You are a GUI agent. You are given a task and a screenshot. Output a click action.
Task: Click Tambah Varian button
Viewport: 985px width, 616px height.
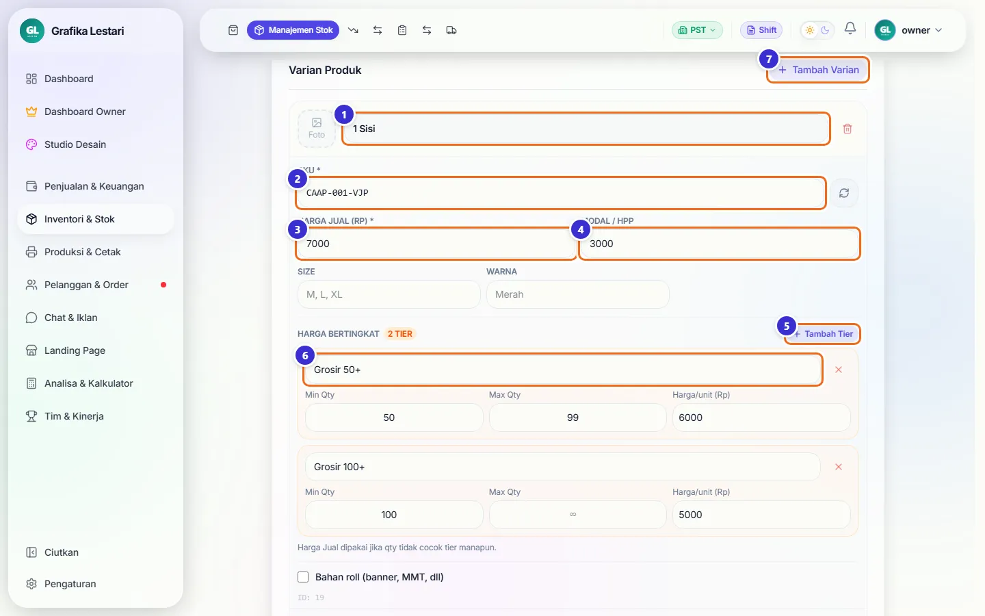pyautogui.click(x=818, y=70)
